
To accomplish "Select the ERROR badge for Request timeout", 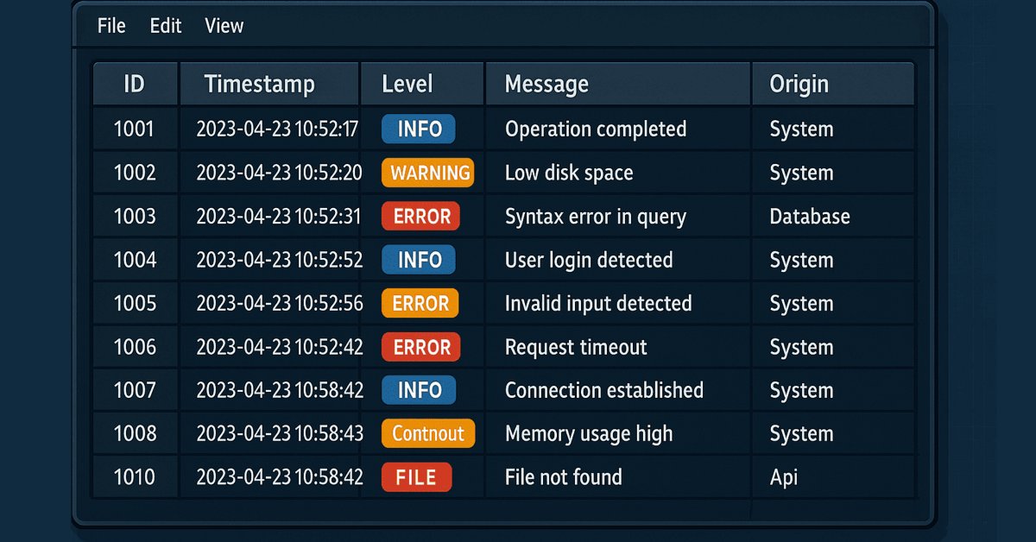I will pyautogui.click(x=420, y=347).
